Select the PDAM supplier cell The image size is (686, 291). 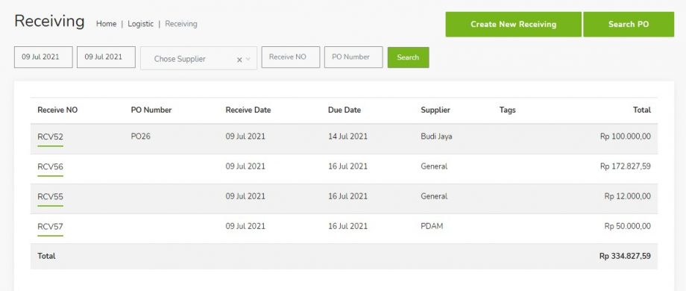pos(432,226)
